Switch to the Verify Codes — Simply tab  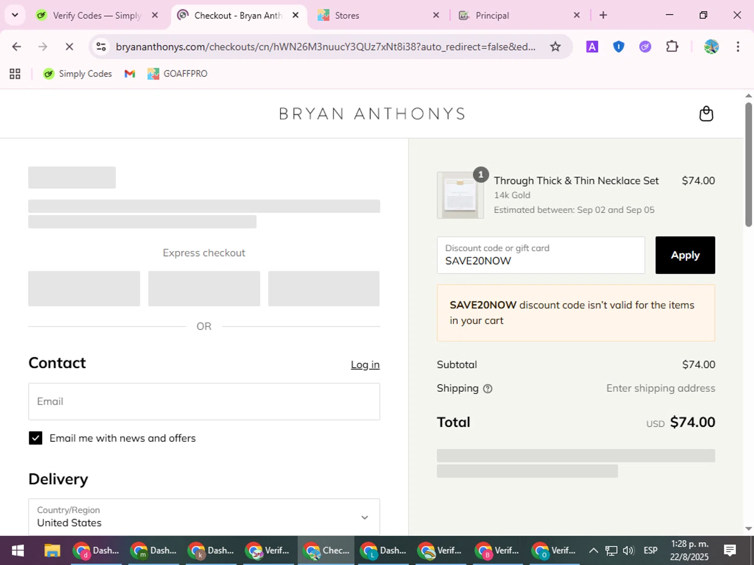pyautogui.click(x=97, y=16)
